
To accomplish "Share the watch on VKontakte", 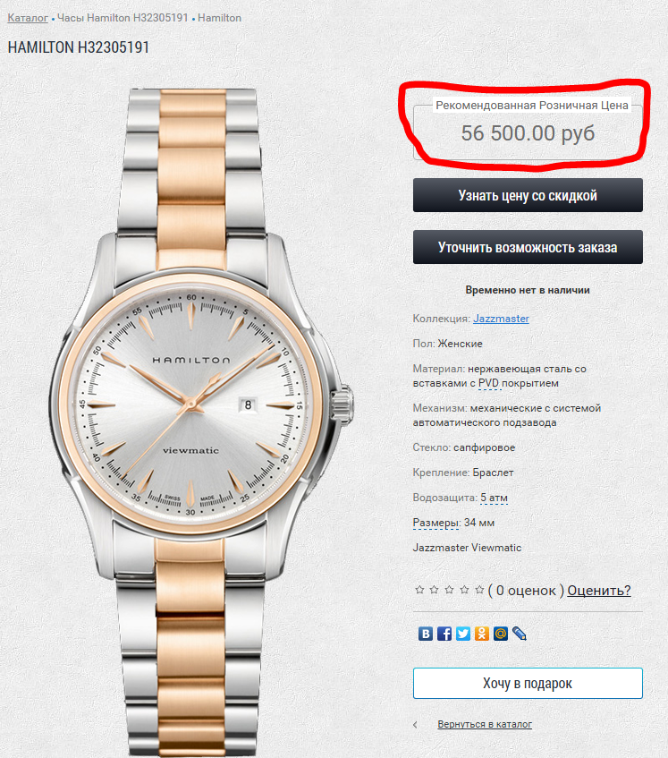I will tap(426, 634).
